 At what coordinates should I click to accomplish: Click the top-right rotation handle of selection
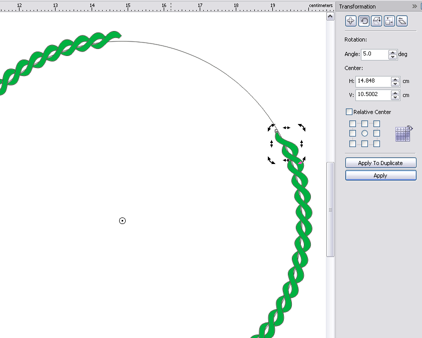point(302,127)
